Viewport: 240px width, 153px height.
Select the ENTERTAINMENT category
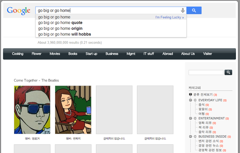click(x=211, y=118)
